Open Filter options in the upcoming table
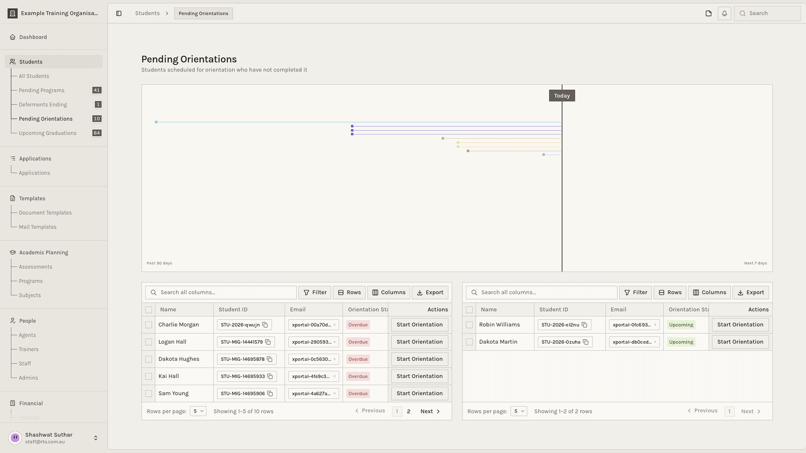806x453 pixels. [x=635, y=292]
